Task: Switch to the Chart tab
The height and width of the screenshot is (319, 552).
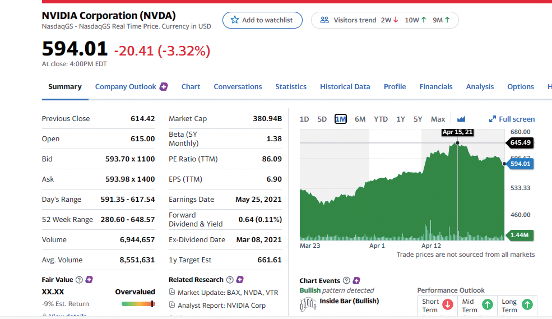Action: (191, 86)
